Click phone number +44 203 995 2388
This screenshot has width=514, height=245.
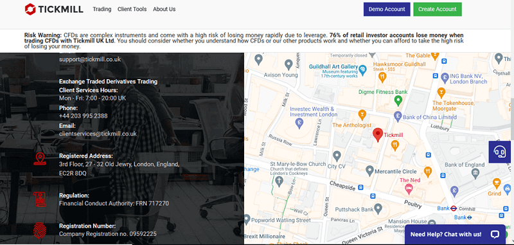click(84, 116)
